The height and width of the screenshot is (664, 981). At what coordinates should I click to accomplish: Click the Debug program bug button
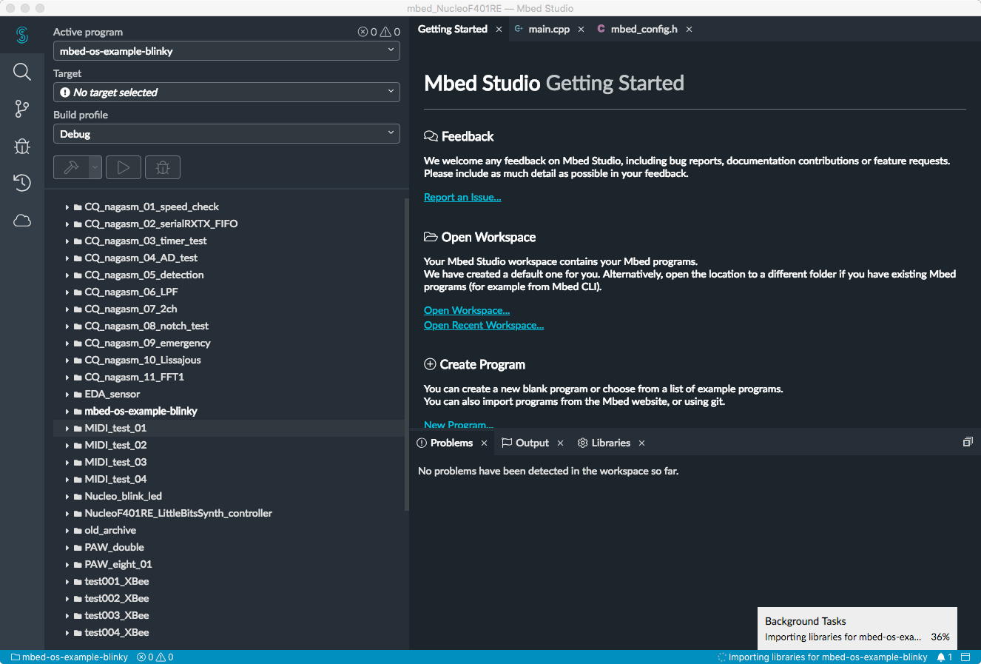[163, 167]
